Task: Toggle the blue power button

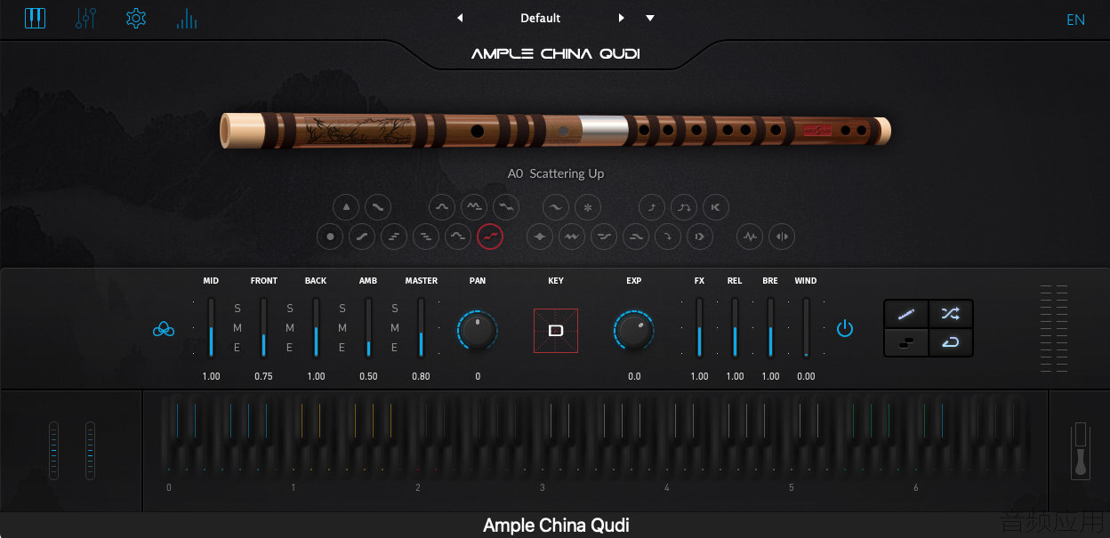Action: coord(845,329)
